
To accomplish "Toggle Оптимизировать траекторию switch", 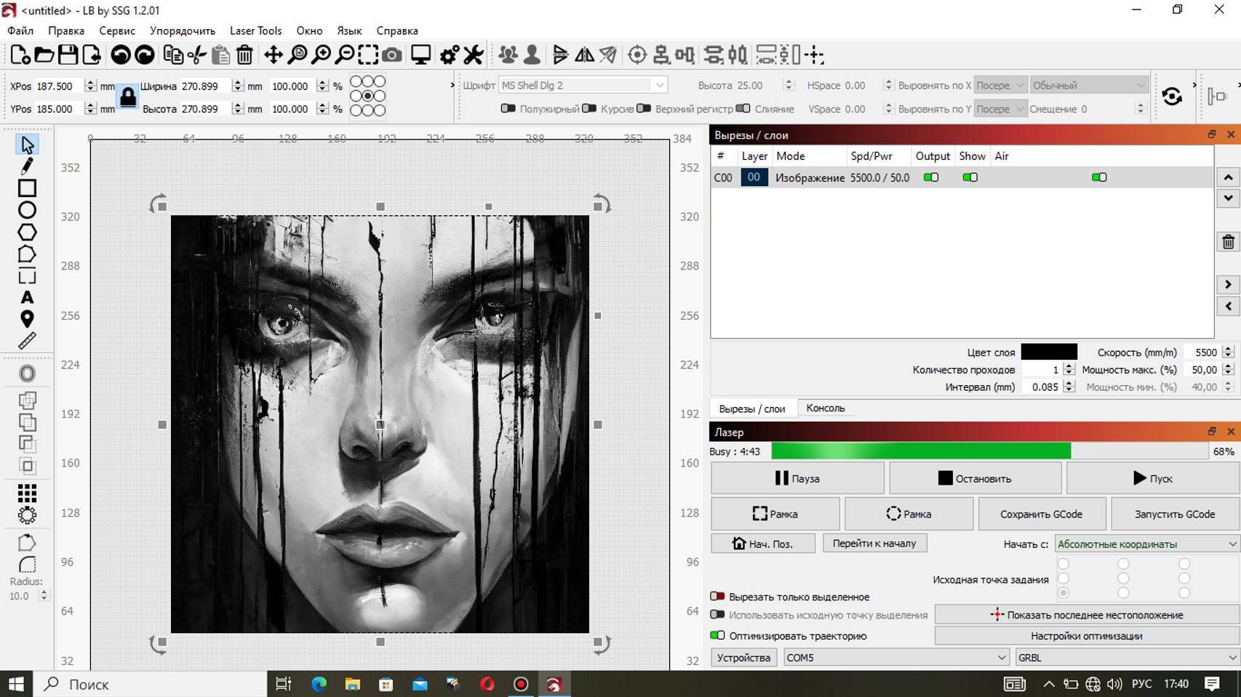I will pyautogui.click(x=717, y=635).
